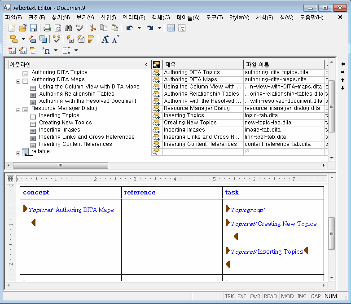Sort by the 파일 이름 column header
Viewport: 351px width, 304px height.
(284, 65)
